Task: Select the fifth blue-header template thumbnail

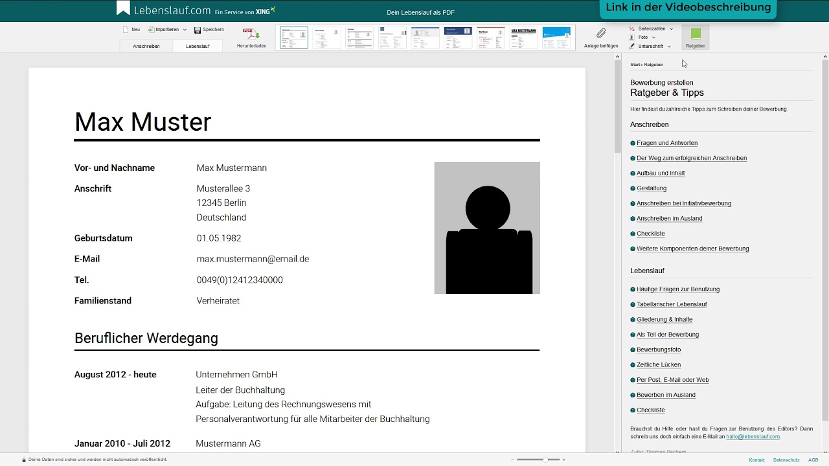Action: 425,38
